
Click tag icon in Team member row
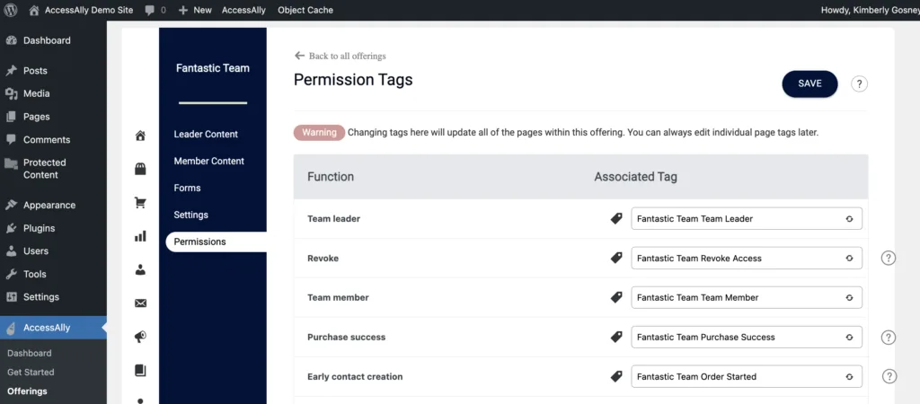tap(616, 297)
